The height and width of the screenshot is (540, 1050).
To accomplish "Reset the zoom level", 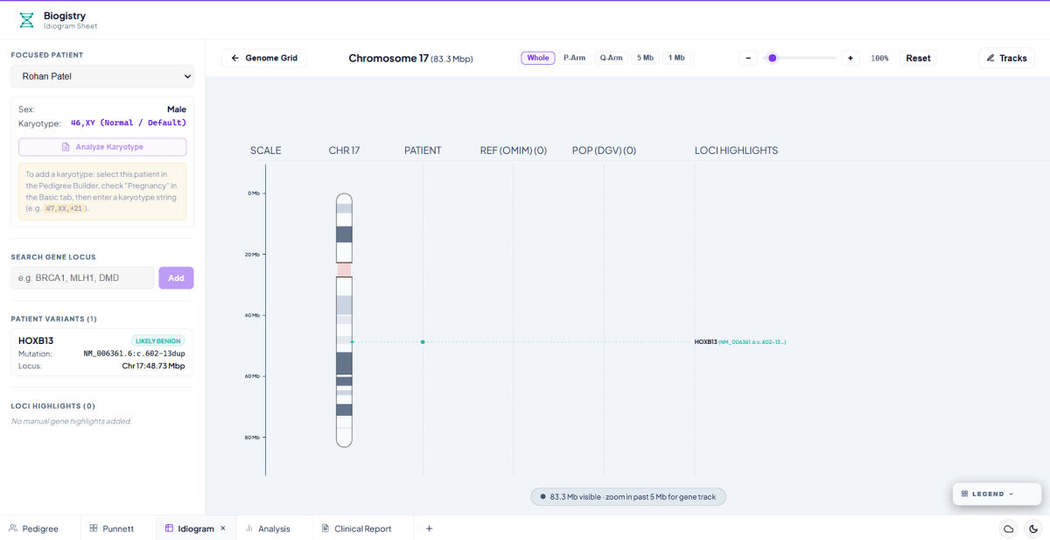I will (918, 58).
